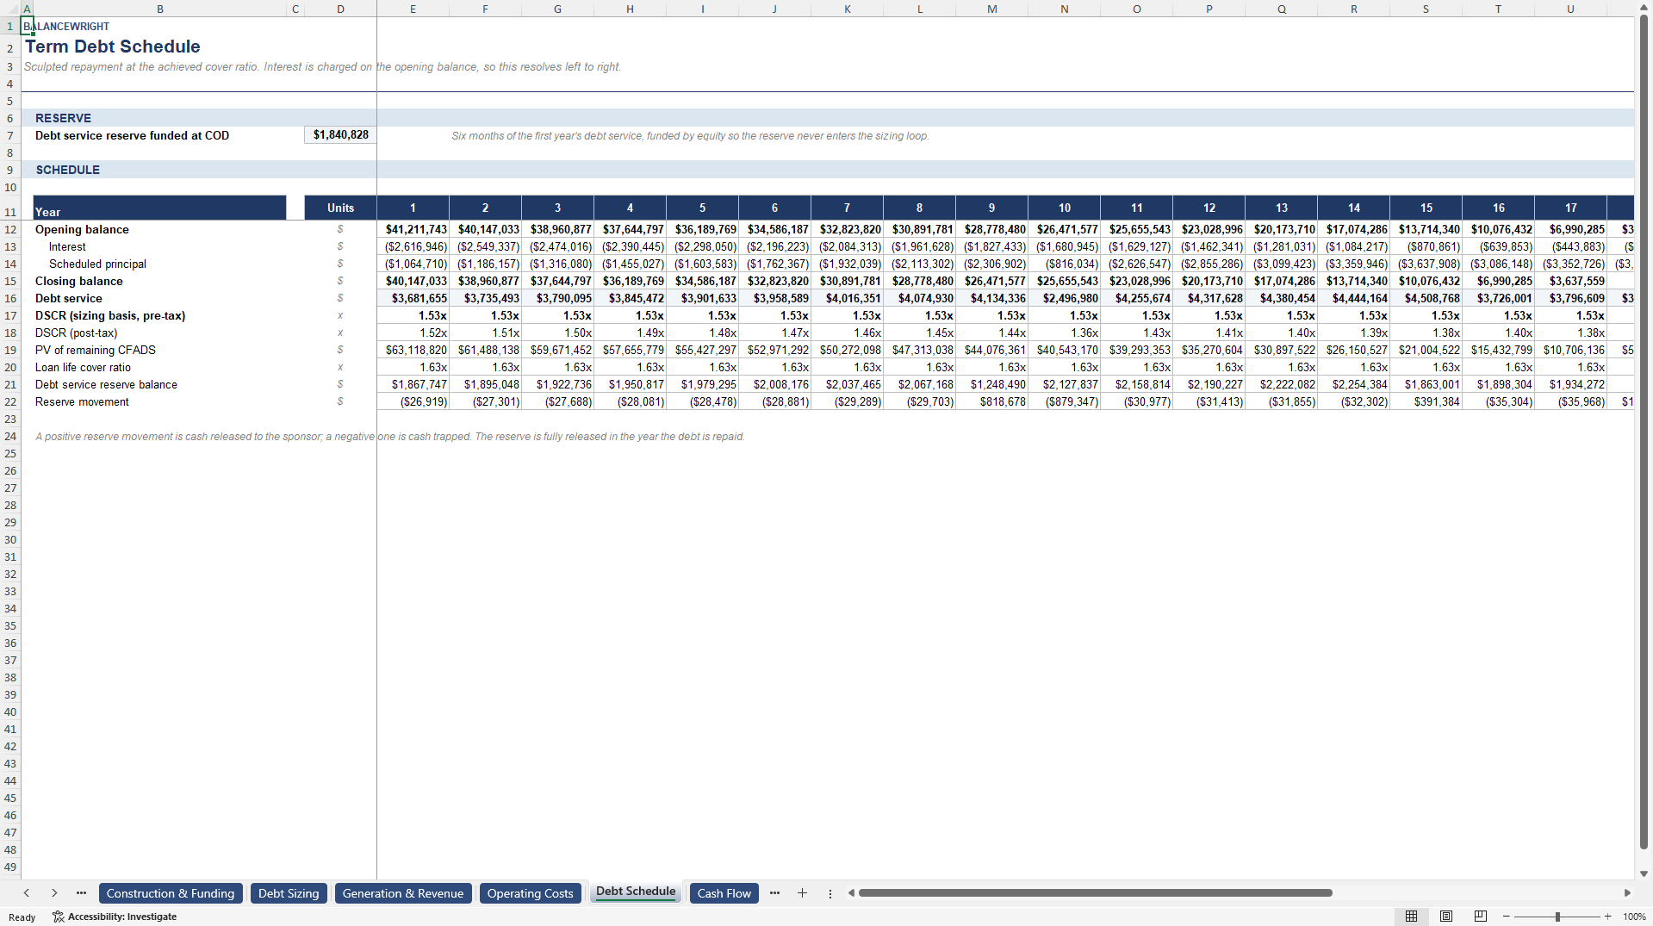Image resolution: width=1653 pixels, height=926 pixels.
Task: Click Debt service reserve funded at COD label
Action: click(132, 135)
